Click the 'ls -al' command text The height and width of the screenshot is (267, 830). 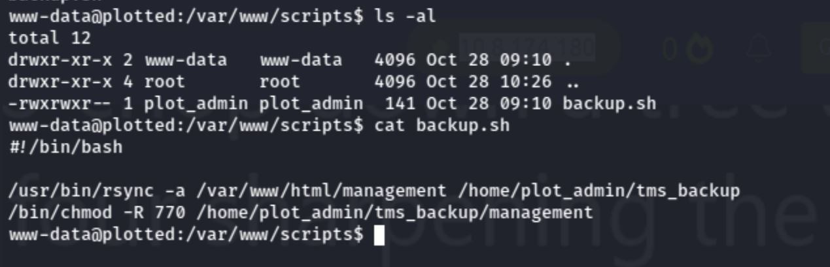point(406,16)
